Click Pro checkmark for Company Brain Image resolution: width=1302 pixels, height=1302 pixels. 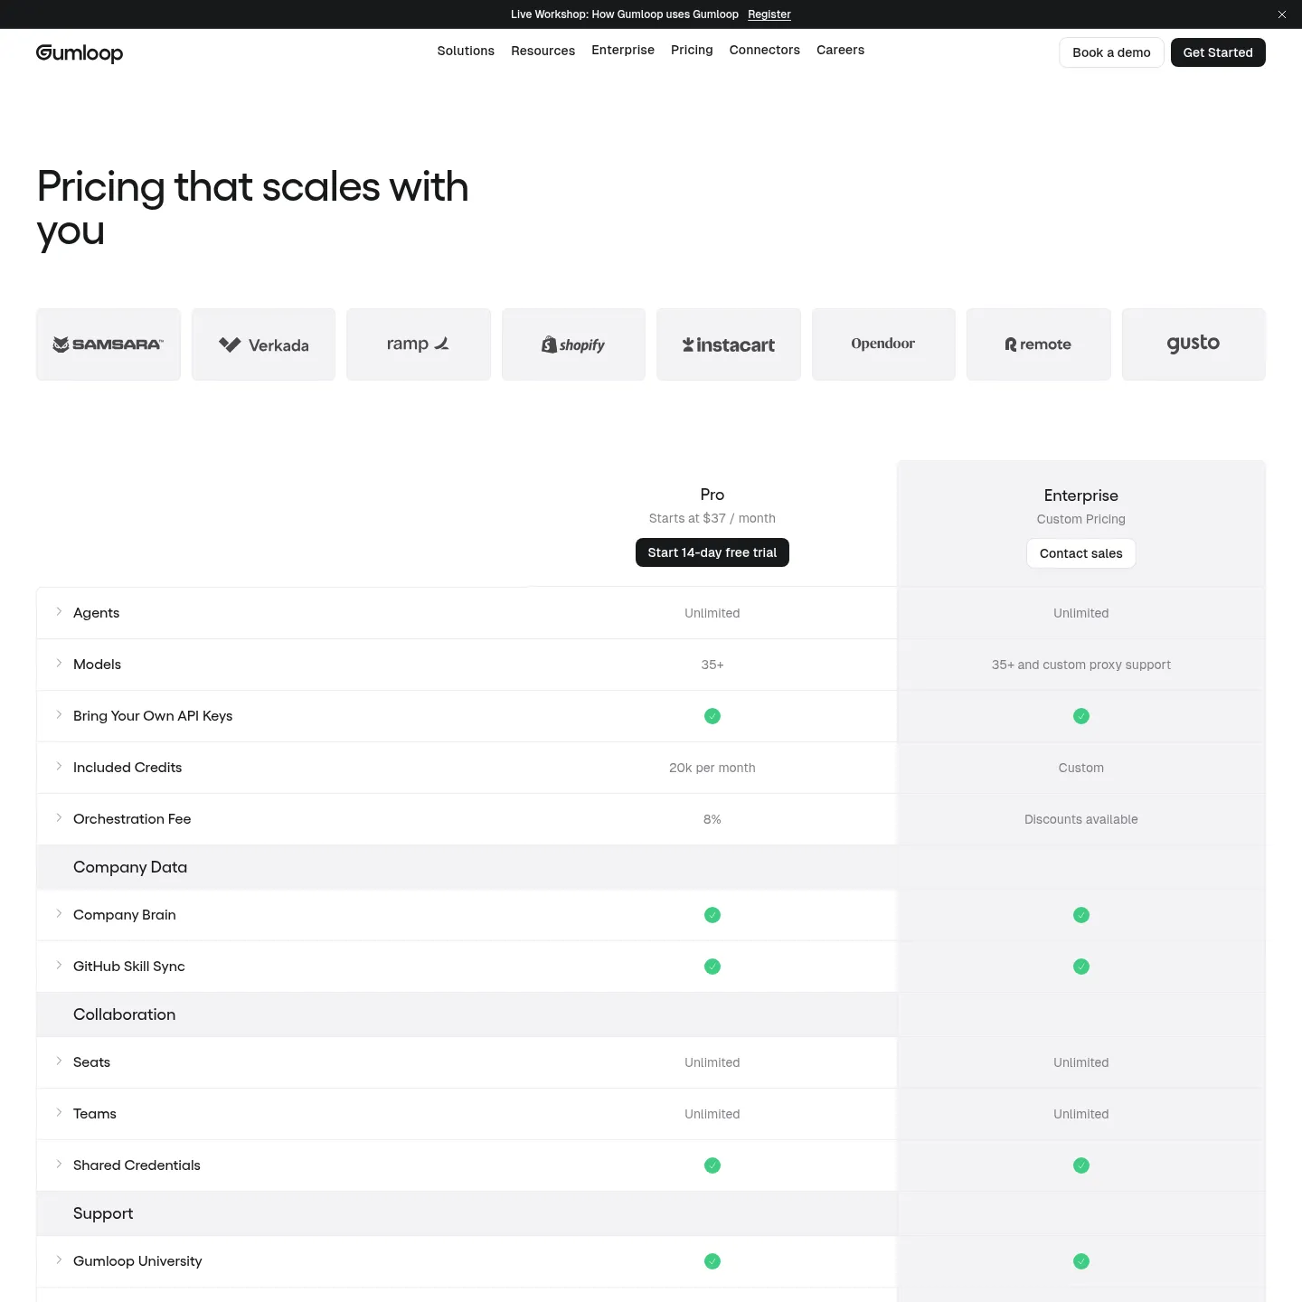712,915
